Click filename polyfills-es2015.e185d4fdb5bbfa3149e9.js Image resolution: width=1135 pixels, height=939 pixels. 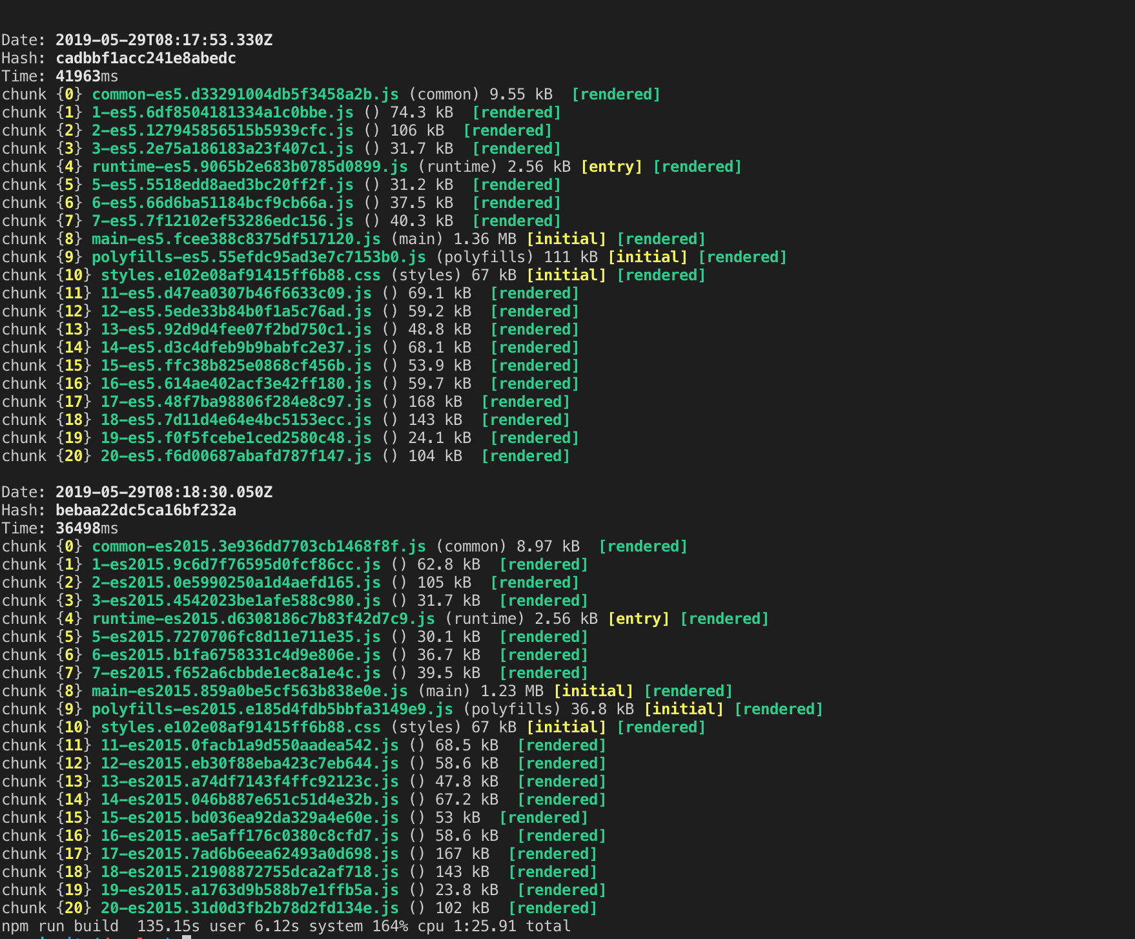click(x=272, y=709)
